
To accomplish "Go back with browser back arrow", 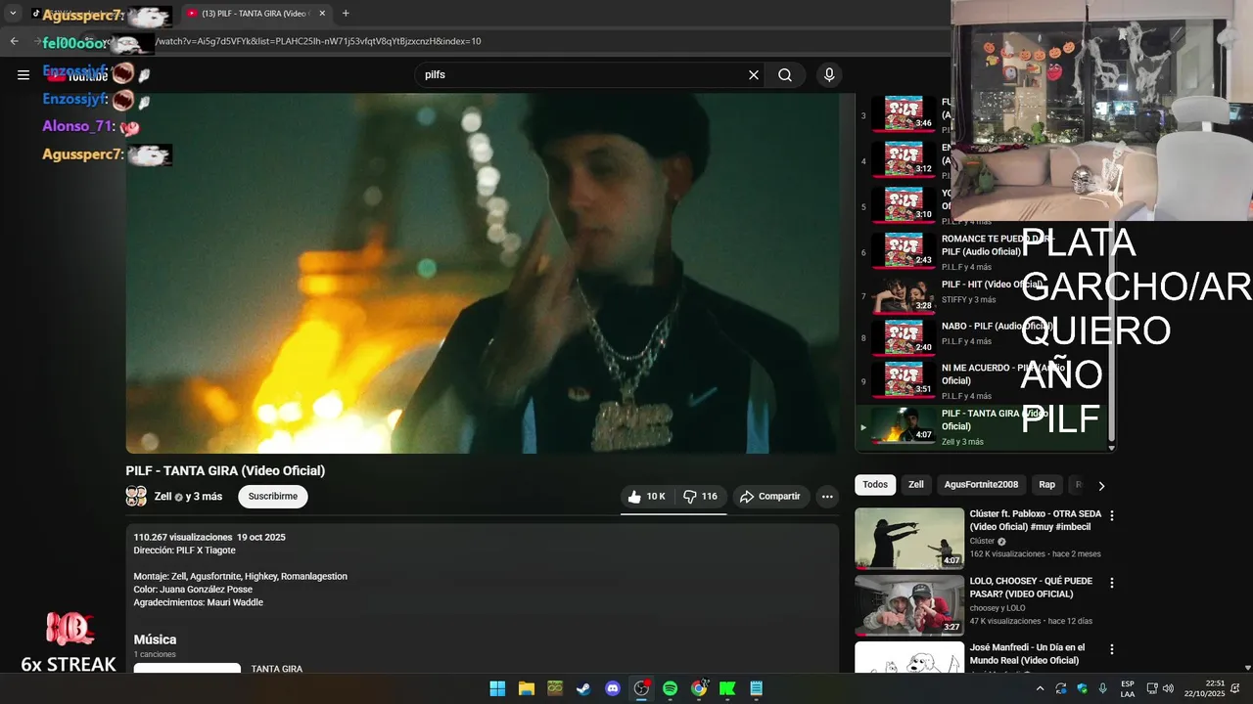I will (x=14, y=41).
